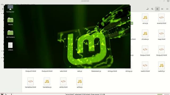Select the error.js file icon
Image resolution: width=170 pixels, height=95 pixels.
click(145, 17)
